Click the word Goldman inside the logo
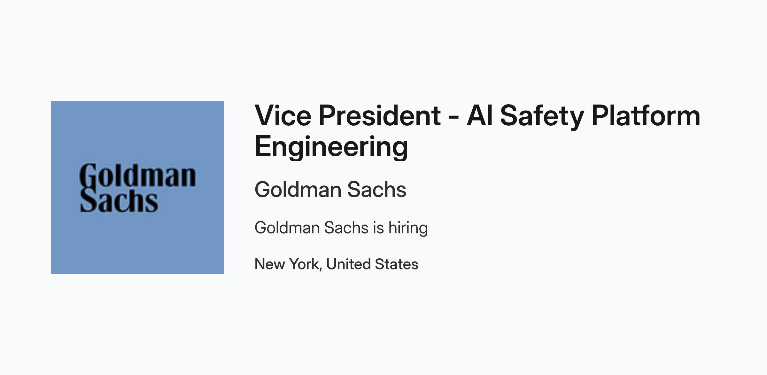This screenshot has width=767, height=375. tap(137, 175)
